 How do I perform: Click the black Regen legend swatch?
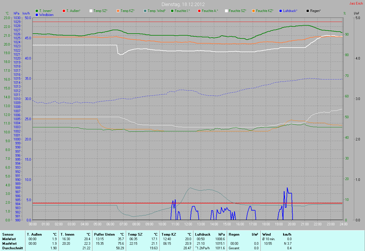[307, 11]
